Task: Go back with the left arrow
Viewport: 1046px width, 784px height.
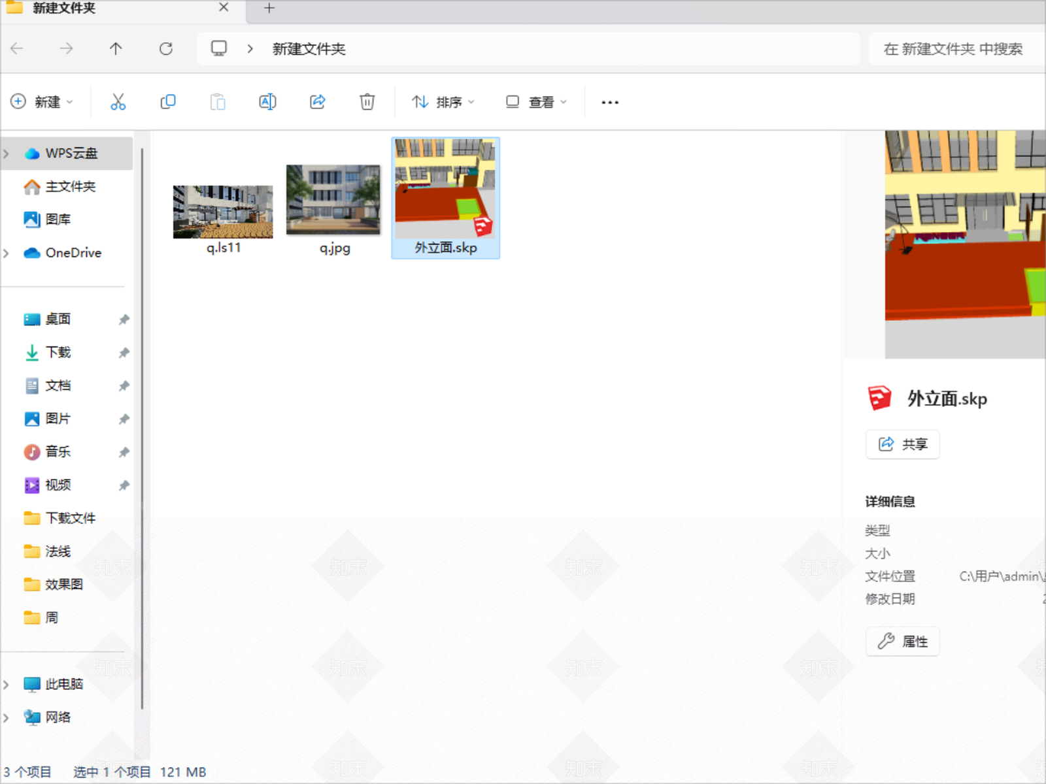Action: 17,48
